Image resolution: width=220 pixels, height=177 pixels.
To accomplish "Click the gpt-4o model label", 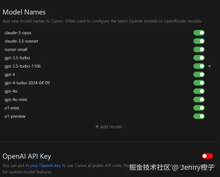I will pos(11,91).
